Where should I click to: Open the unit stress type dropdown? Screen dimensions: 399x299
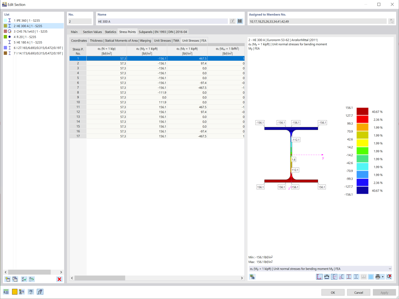320,269
